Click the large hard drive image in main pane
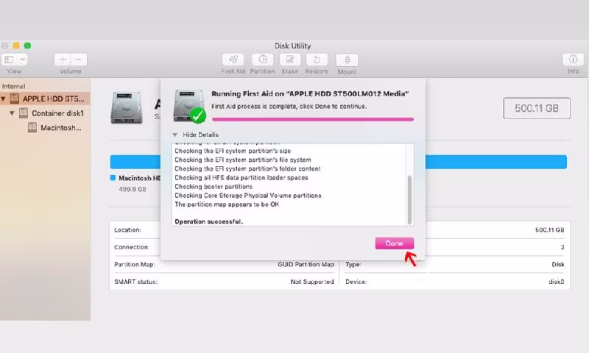This screenshot has height=353, width=589. (x=127, y=108)
